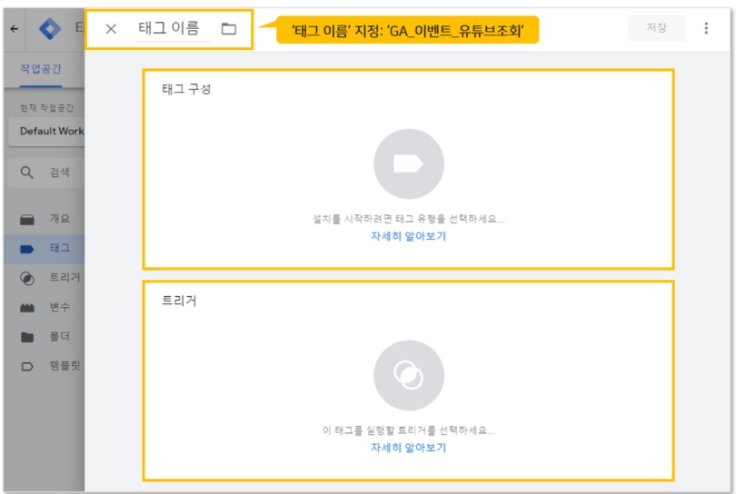Click the magnifier search icon

pyautogui.click(x=26, y=173)
